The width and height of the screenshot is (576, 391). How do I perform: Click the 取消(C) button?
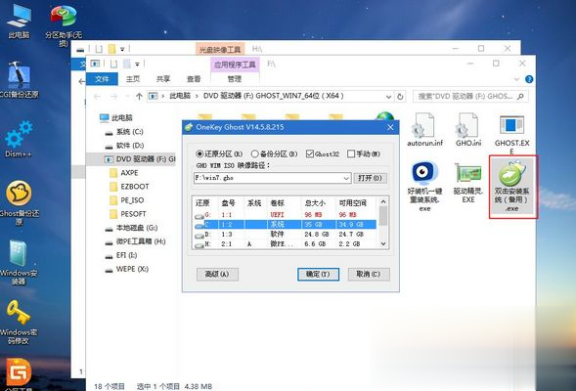click(369, 275)
